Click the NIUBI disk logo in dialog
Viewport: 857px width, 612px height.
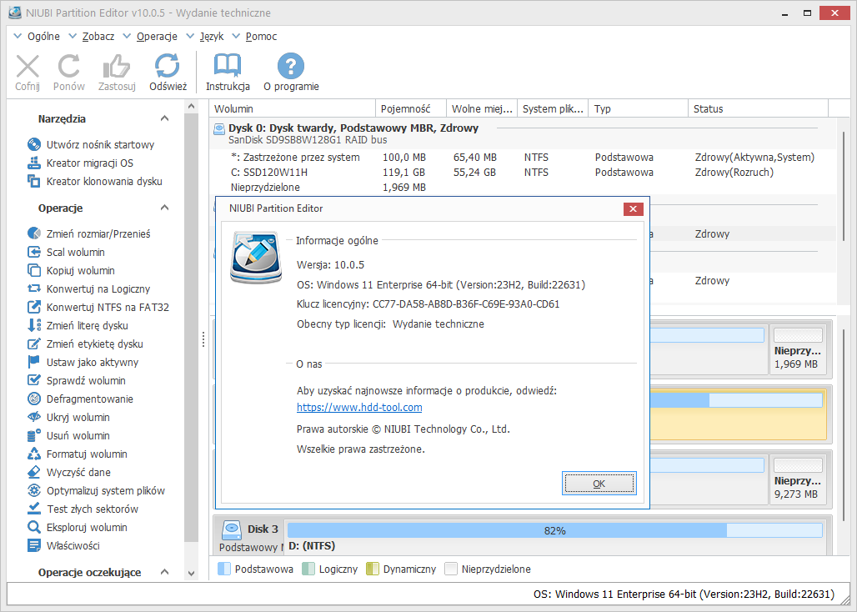[x=256, y=258]
